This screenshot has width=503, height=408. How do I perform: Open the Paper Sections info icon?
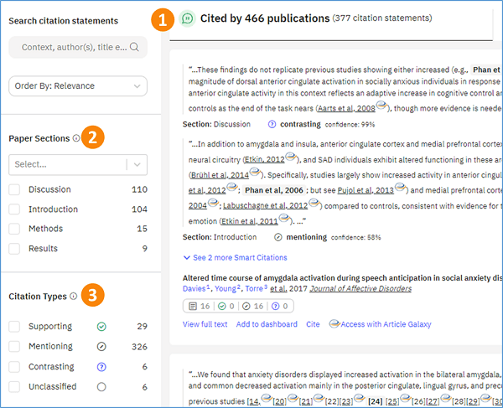76,138
